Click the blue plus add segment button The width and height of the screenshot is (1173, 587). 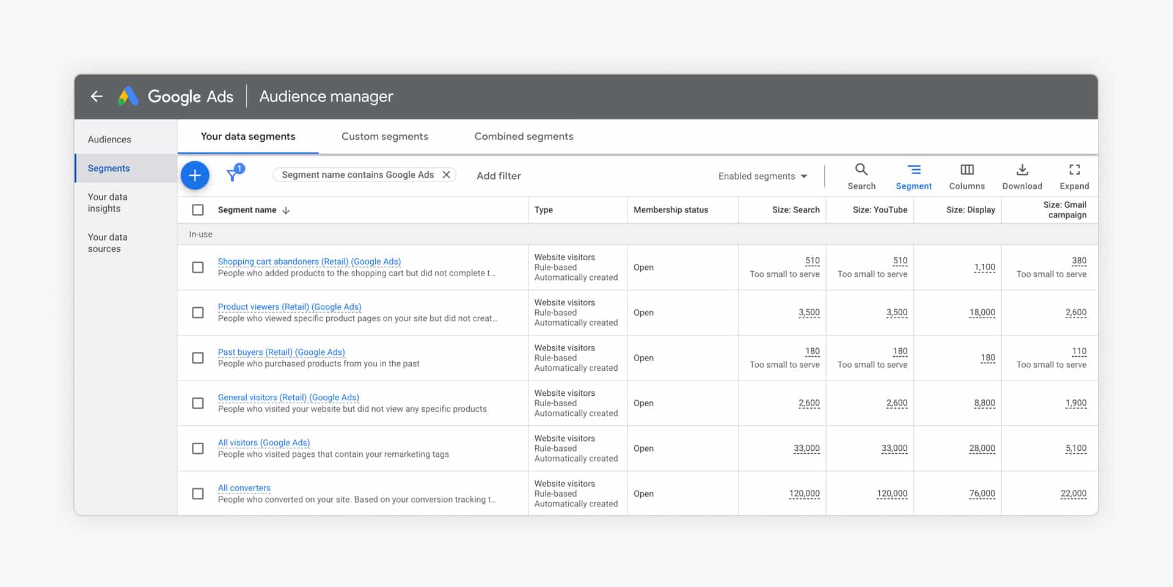[195, 176]
